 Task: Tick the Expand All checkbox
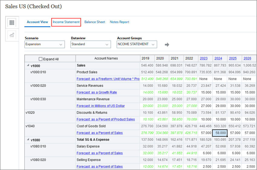pyautogui.click(x=41, y=59)
